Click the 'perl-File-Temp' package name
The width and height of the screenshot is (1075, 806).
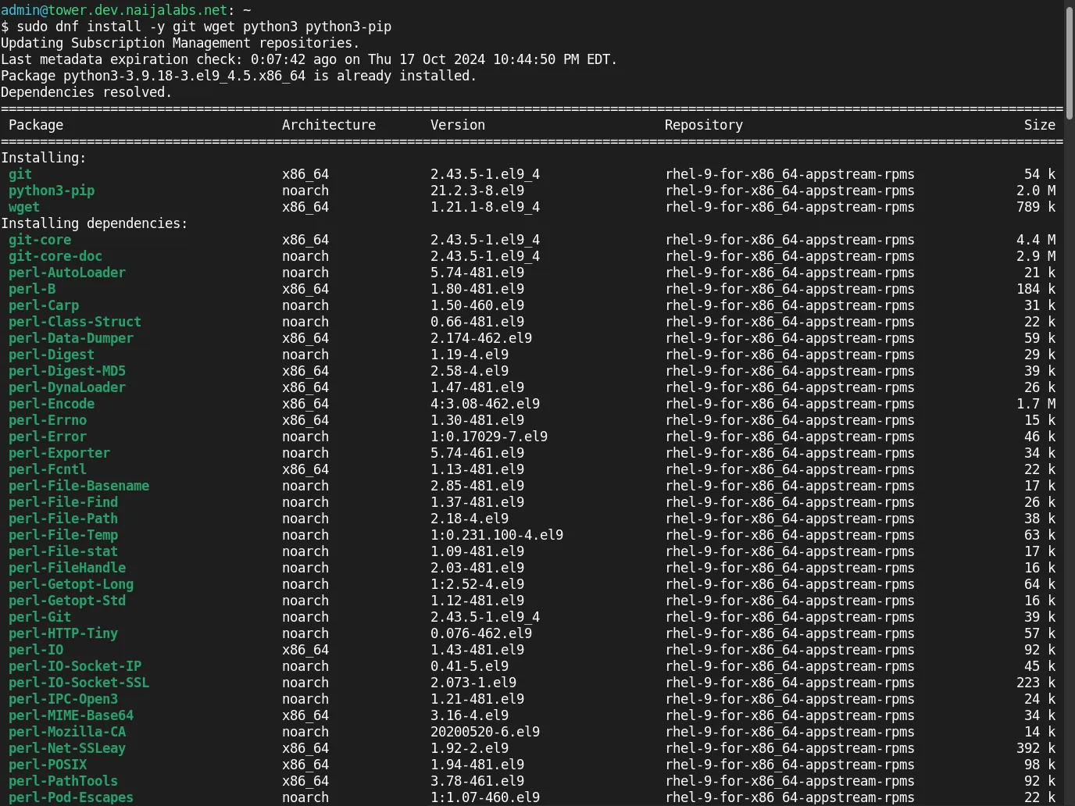[x=63, y=535]
